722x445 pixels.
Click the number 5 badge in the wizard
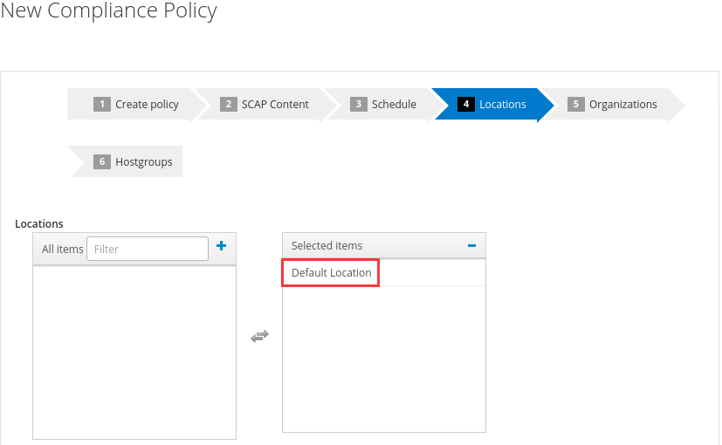point(575,104)
